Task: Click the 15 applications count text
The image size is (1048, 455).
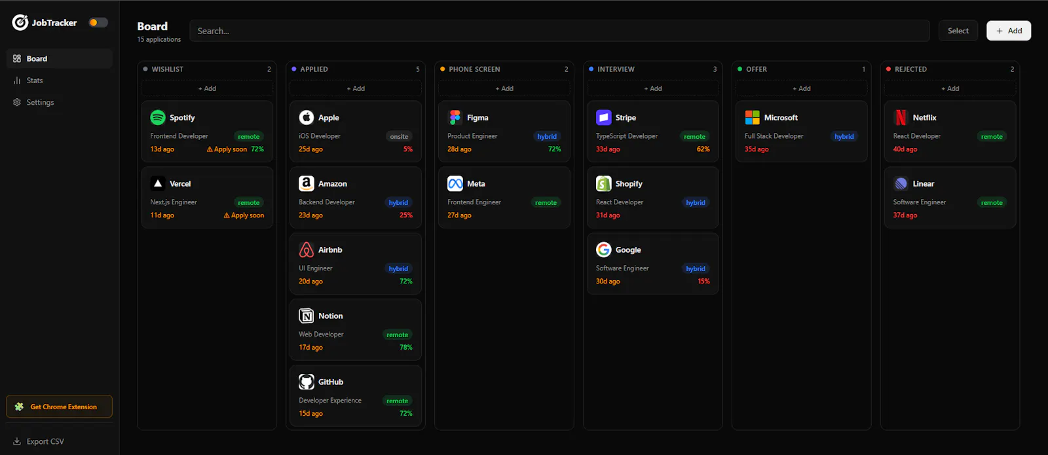Action: (159, 39)
